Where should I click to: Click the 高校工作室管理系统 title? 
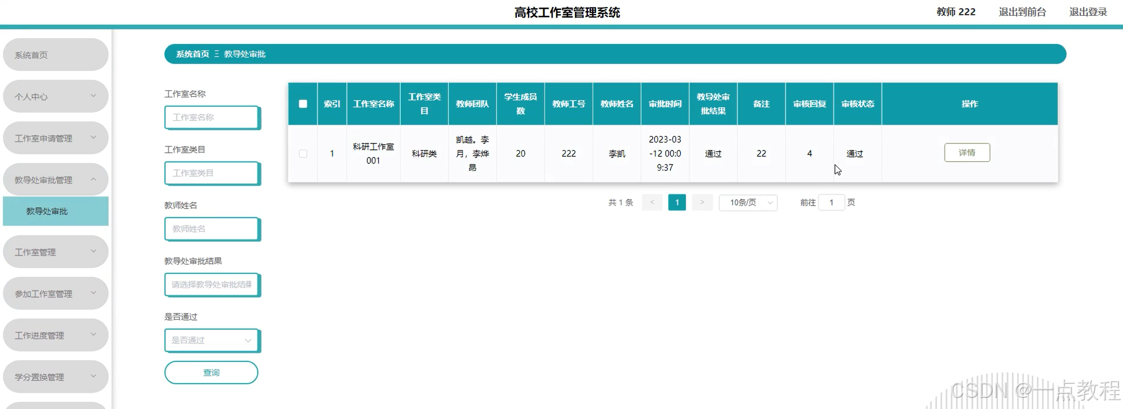[567, 12]
